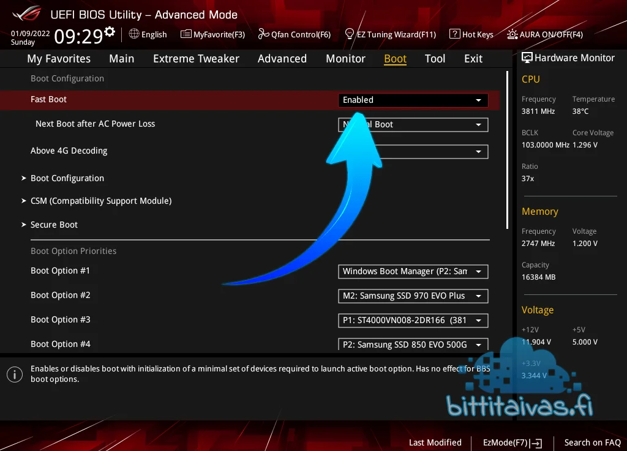The width and height of the screenshot is (627, 451).
Task: Open the Fast Boot dropdown
Action: (x=413, y=100)
